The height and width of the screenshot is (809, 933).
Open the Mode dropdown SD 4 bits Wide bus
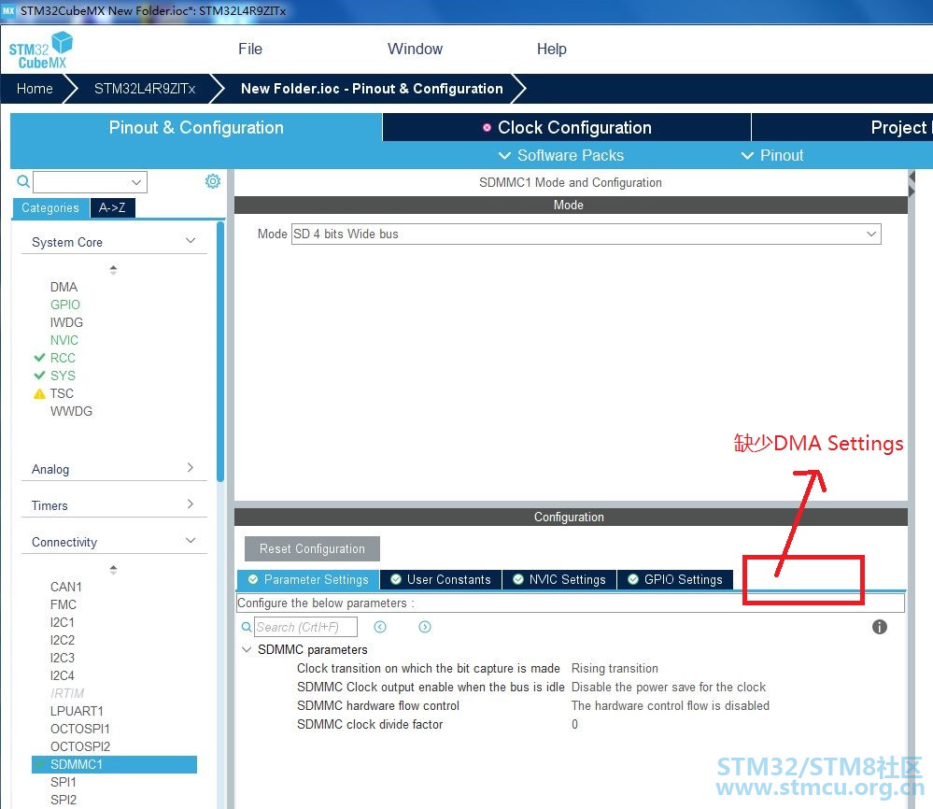click(587, 234)
